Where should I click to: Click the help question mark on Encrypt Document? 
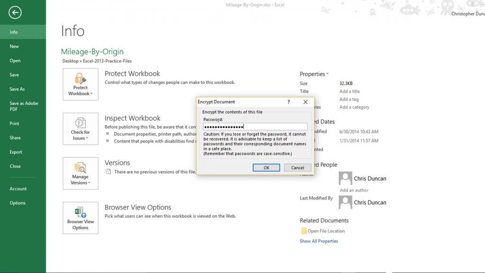coord(288,101)
